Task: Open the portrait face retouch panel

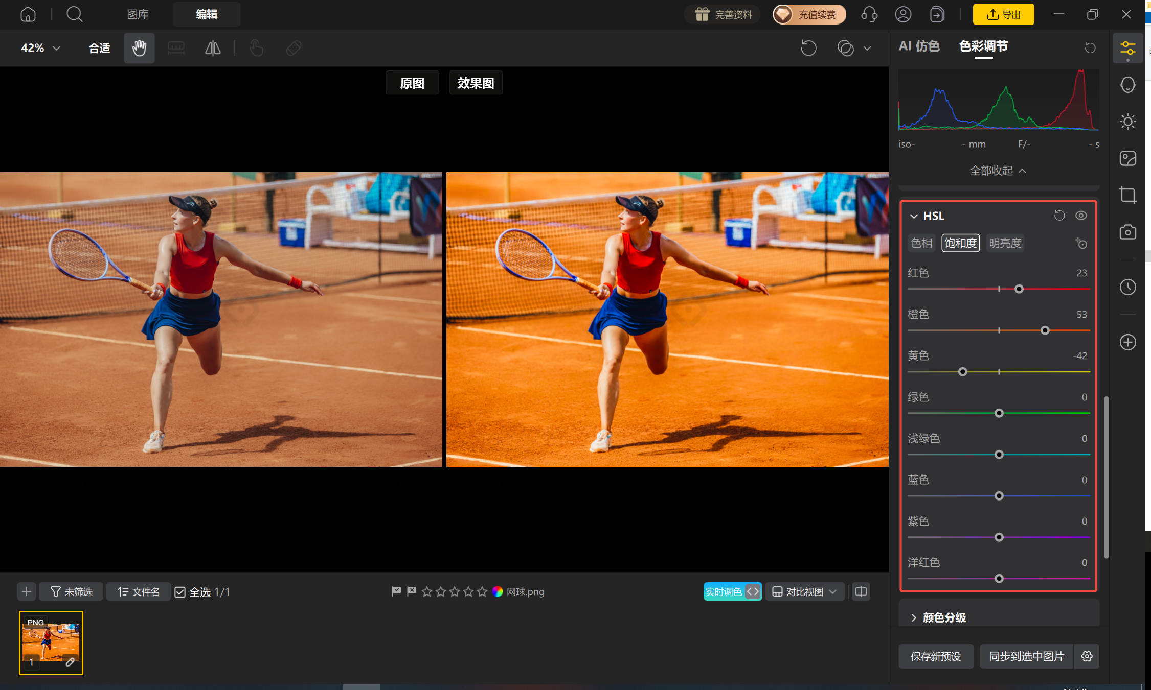Action: 1127,85
